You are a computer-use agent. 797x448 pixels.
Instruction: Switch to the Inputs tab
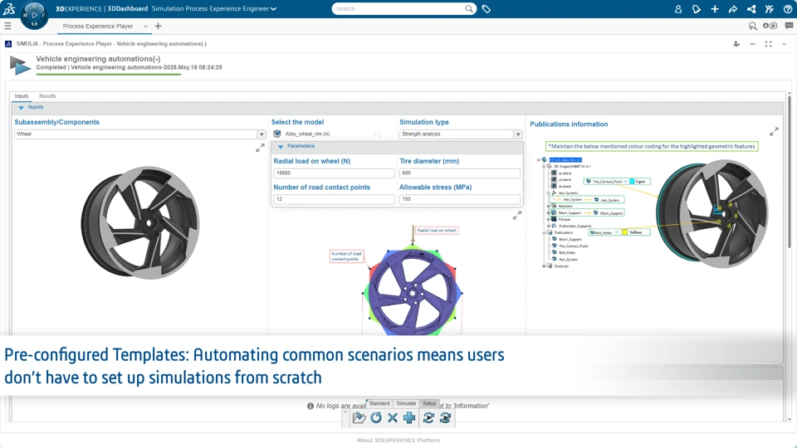[22, 96]
